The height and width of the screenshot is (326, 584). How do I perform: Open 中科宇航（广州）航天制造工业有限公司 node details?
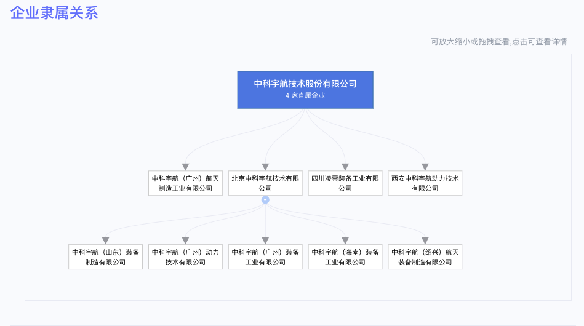(x=185, y=183)
